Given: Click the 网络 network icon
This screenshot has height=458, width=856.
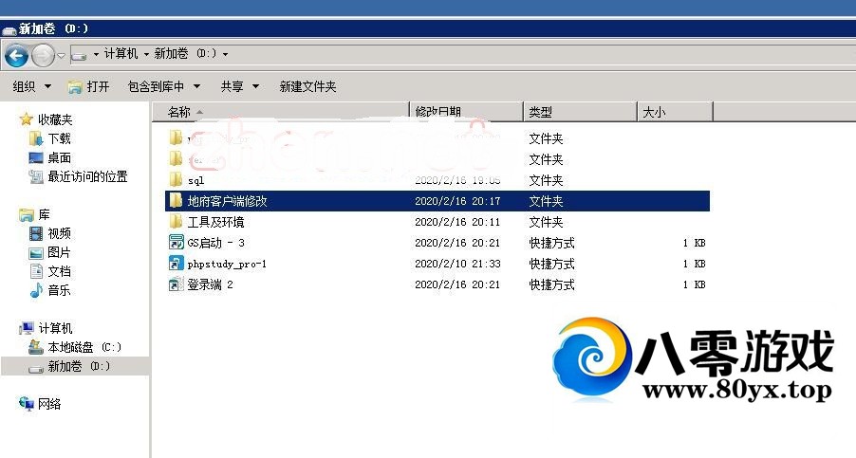Looking at the screenshot, I should click(27, 404).
